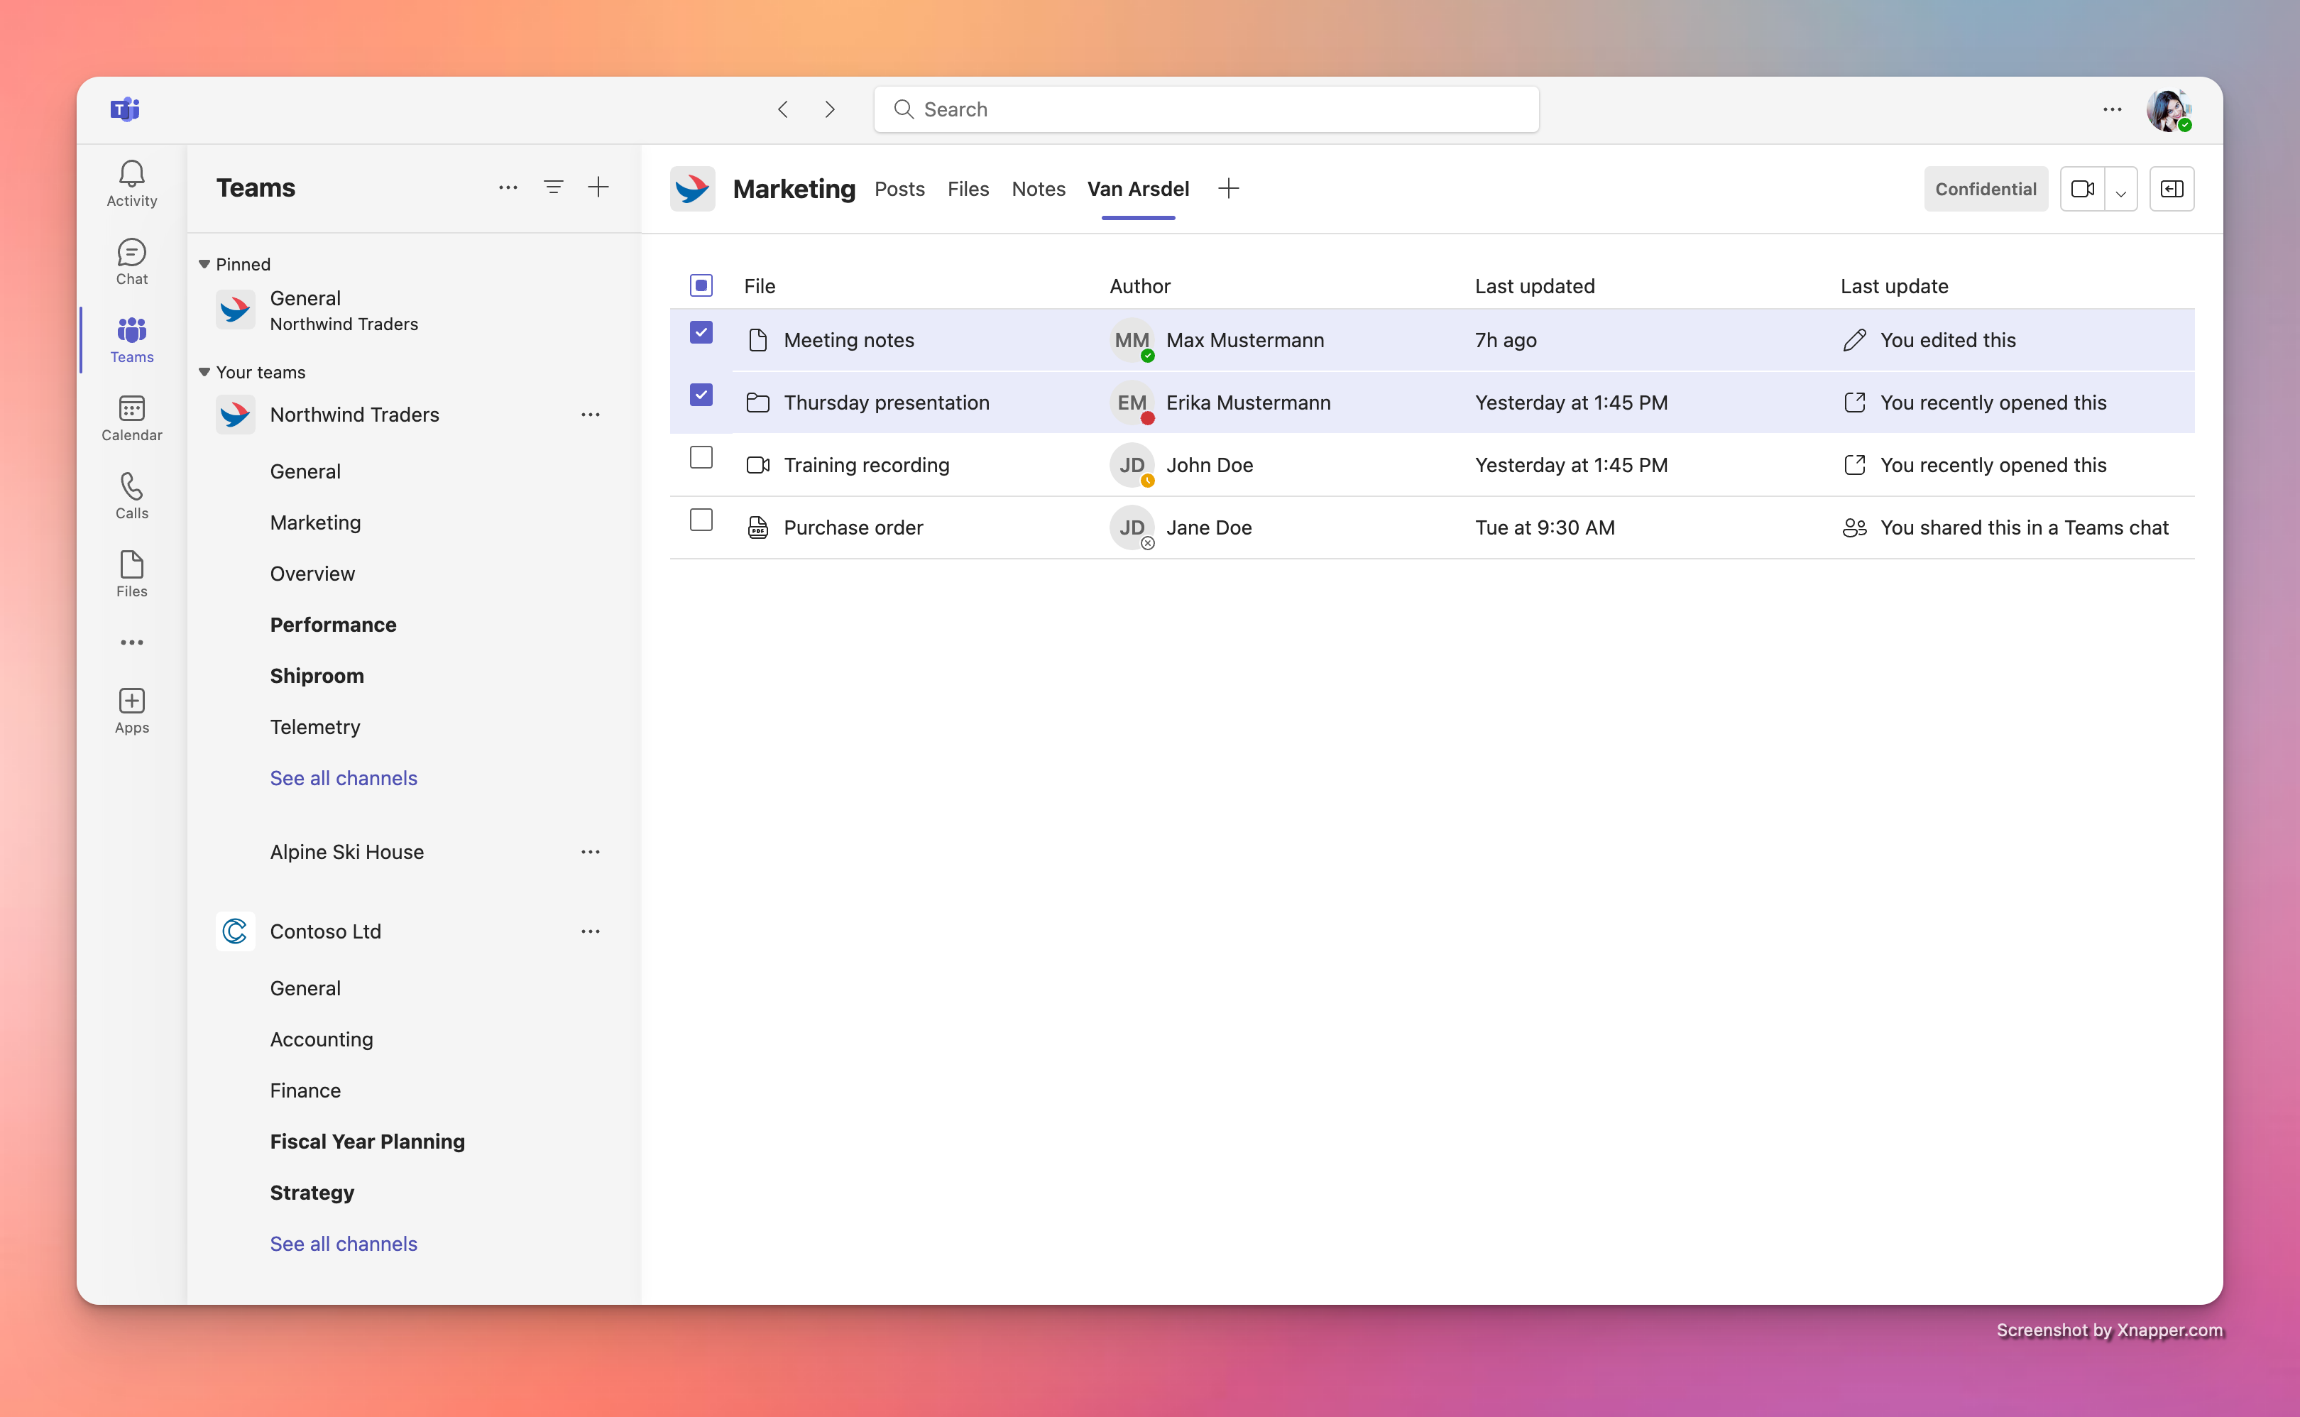
Task: Open the Shiproom channel
Action: click(317, 676)
